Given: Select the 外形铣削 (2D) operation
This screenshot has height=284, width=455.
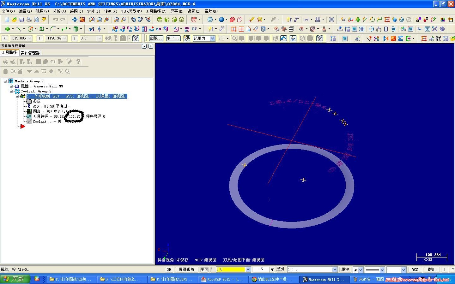Looking at the screenshot, I should [x=77, y=96].
